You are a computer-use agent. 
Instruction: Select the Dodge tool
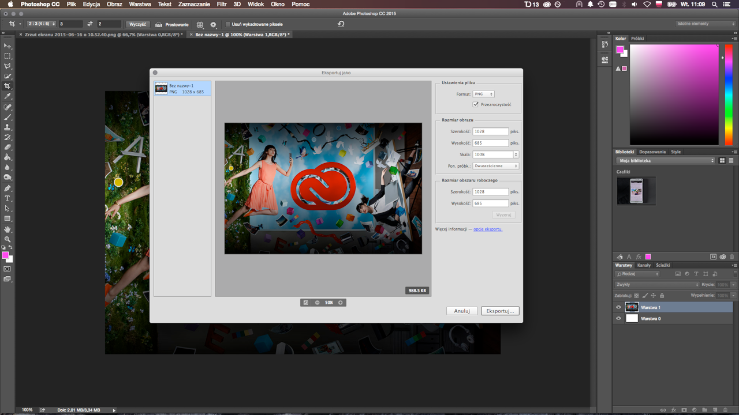pyautogui.click(x=8, y=178)
